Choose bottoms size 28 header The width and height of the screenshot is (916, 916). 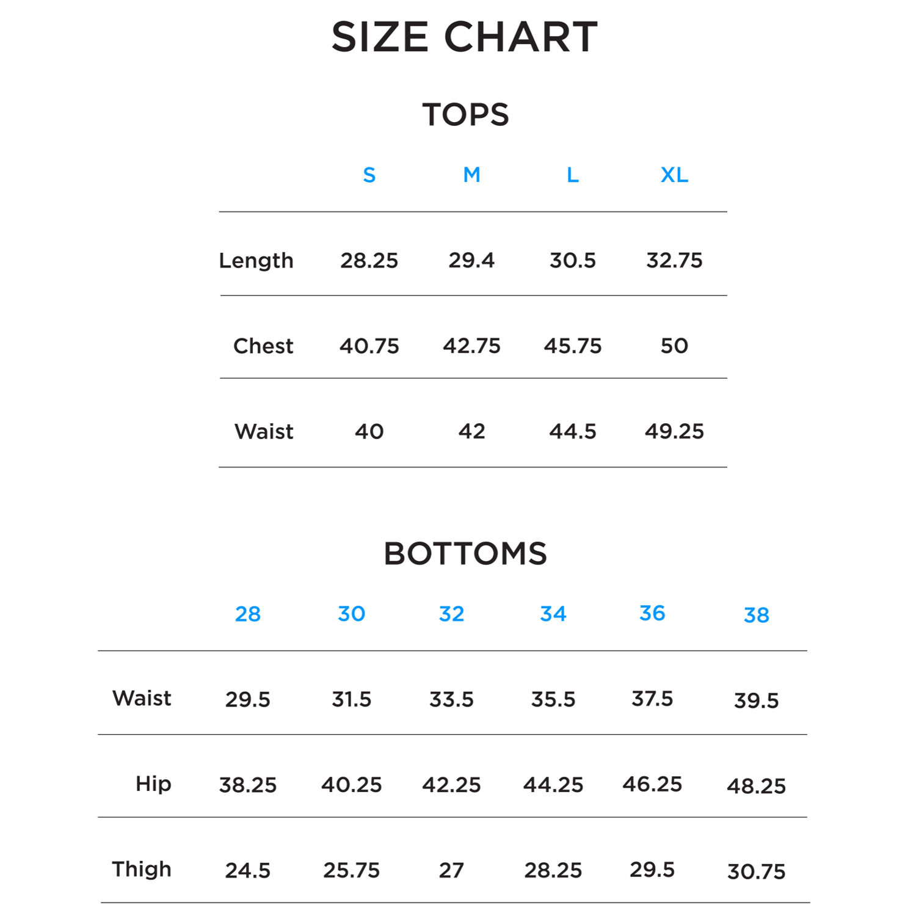click(x=247, y=614)
